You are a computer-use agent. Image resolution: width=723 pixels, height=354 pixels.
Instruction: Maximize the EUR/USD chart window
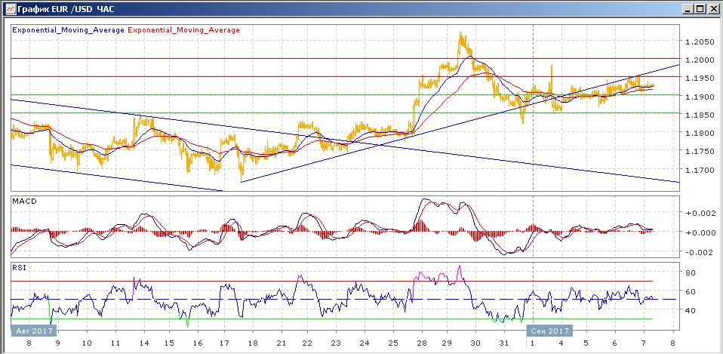(x=700, y=9)
